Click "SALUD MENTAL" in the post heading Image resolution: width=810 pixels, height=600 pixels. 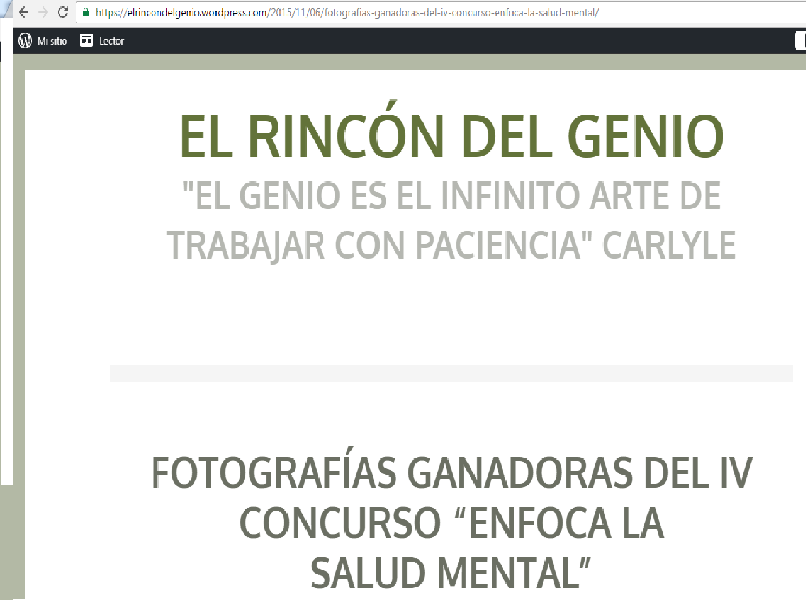(451, 574)
